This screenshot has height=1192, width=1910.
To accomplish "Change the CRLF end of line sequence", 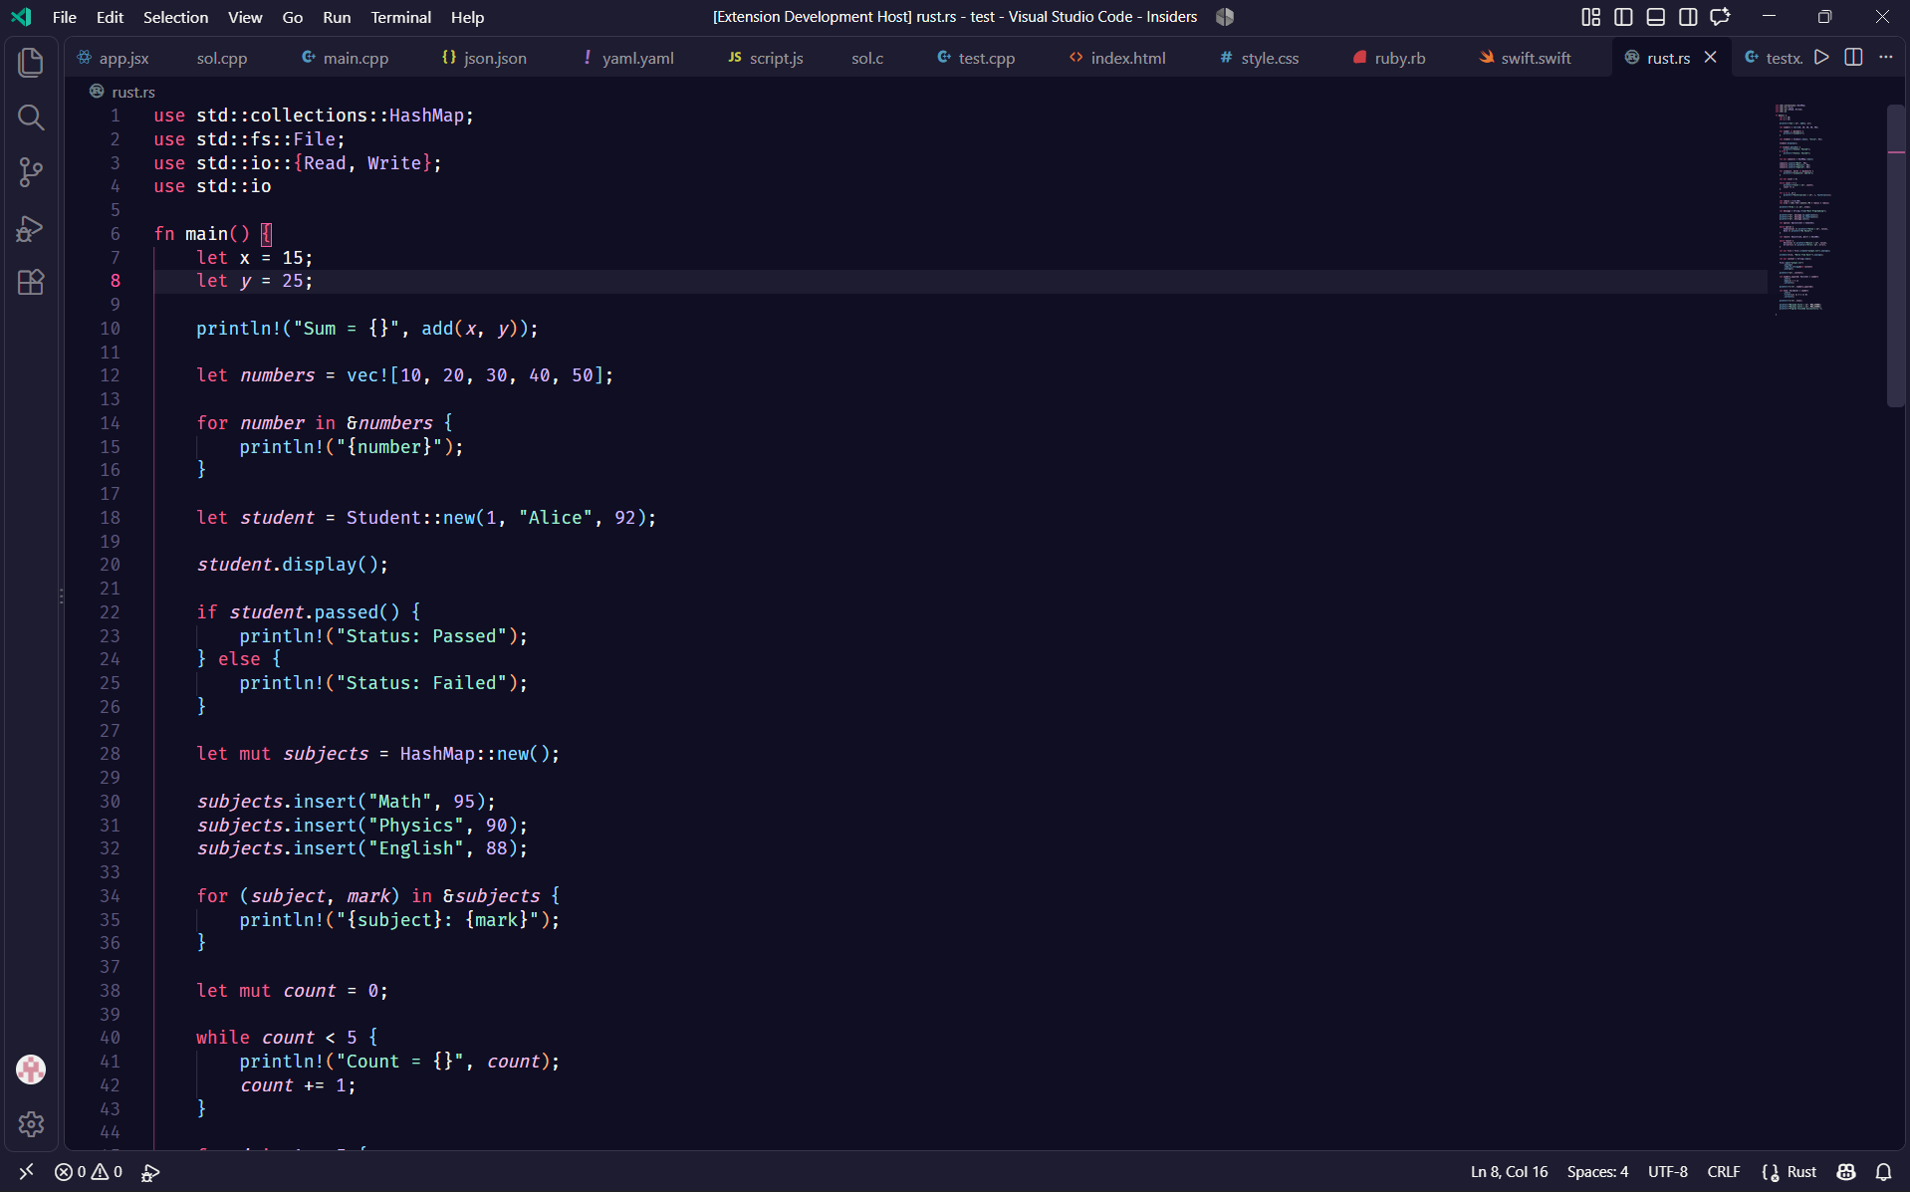I will click(1723, 1172).
